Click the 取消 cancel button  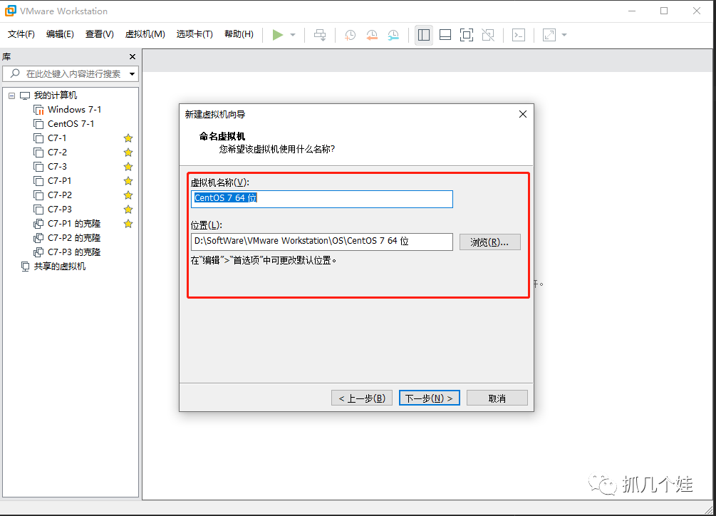[x=497, y=398]
